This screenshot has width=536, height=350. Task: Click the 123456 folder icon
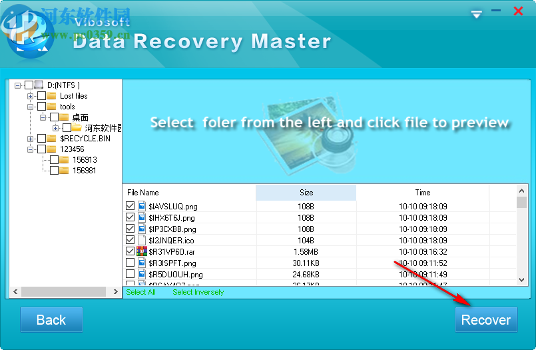(51, 149)
